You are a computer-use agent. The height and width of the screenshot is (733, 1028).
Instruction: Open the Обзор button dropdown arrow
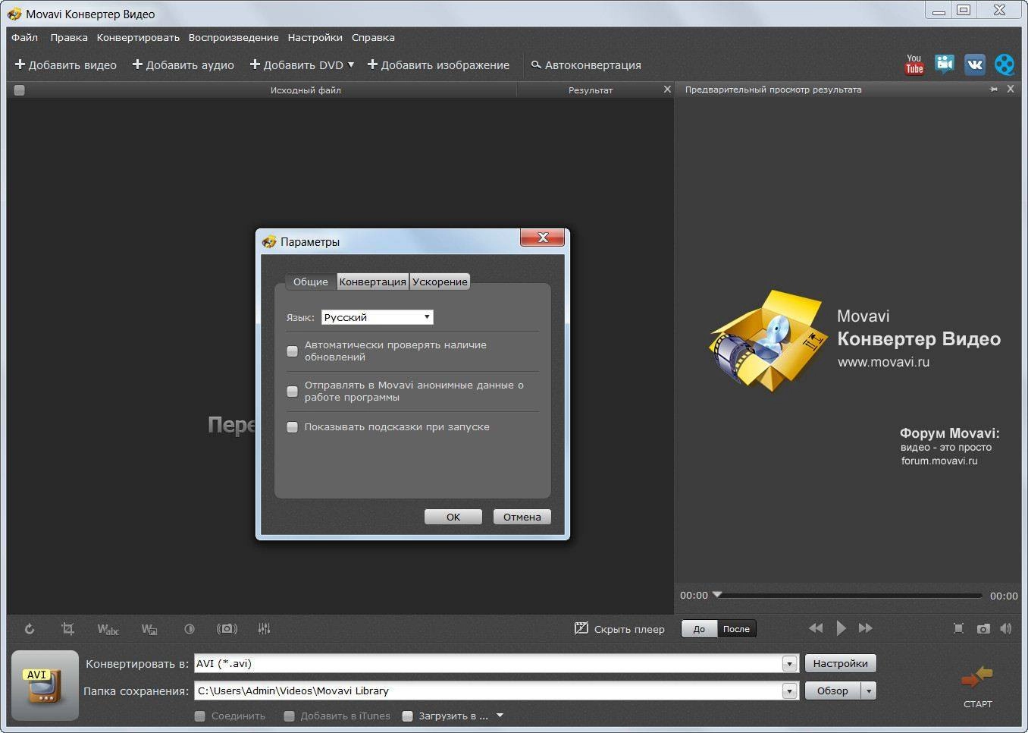click(x=869, y=691)
